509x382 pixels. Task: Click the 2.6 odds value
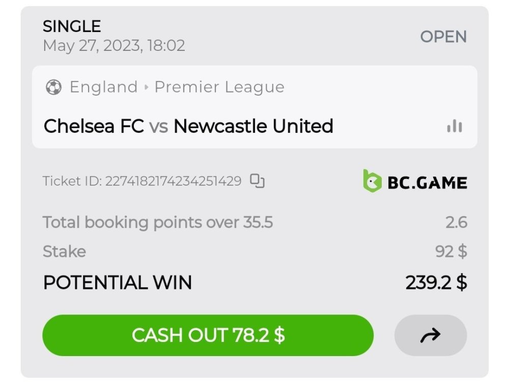tap(456, 222)
